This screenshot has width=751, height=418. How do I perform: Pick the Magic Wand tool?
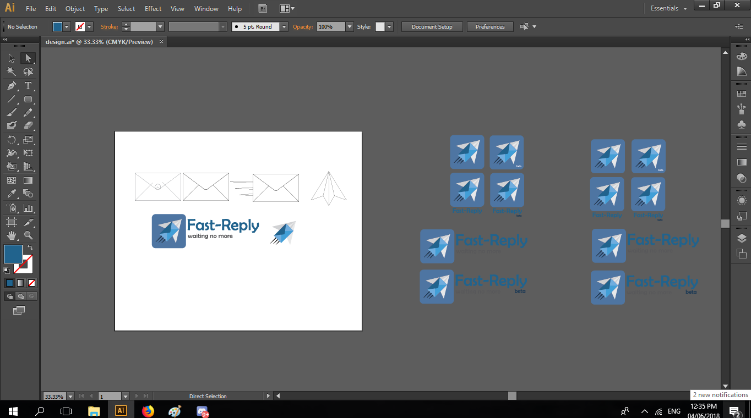point(12,72)
